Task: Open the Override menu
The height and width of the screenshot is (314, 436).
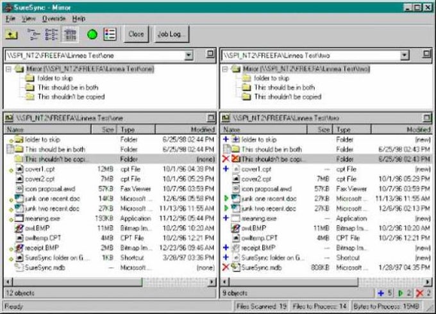Action: (x=54, y=19)
